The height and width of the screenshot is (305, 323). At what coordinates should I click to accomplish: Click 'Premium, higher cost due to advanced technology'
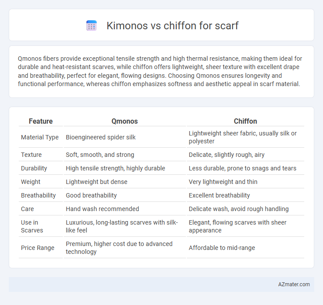point(119,248)
